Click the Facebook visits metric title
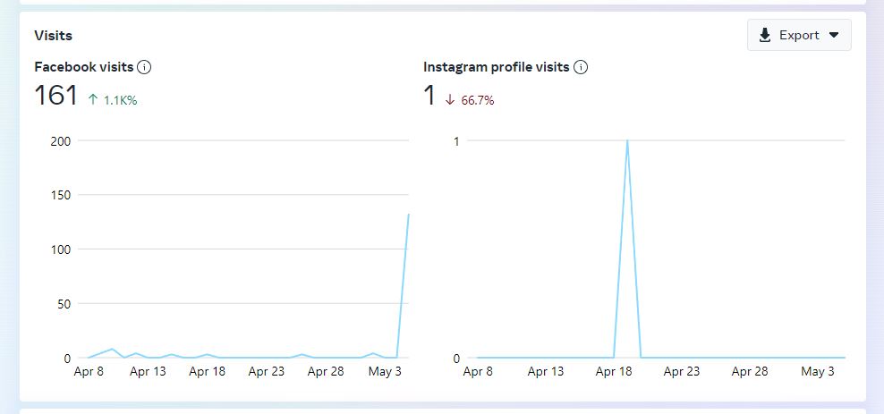This screenshot has height=414, width=884. pos(83,67)
